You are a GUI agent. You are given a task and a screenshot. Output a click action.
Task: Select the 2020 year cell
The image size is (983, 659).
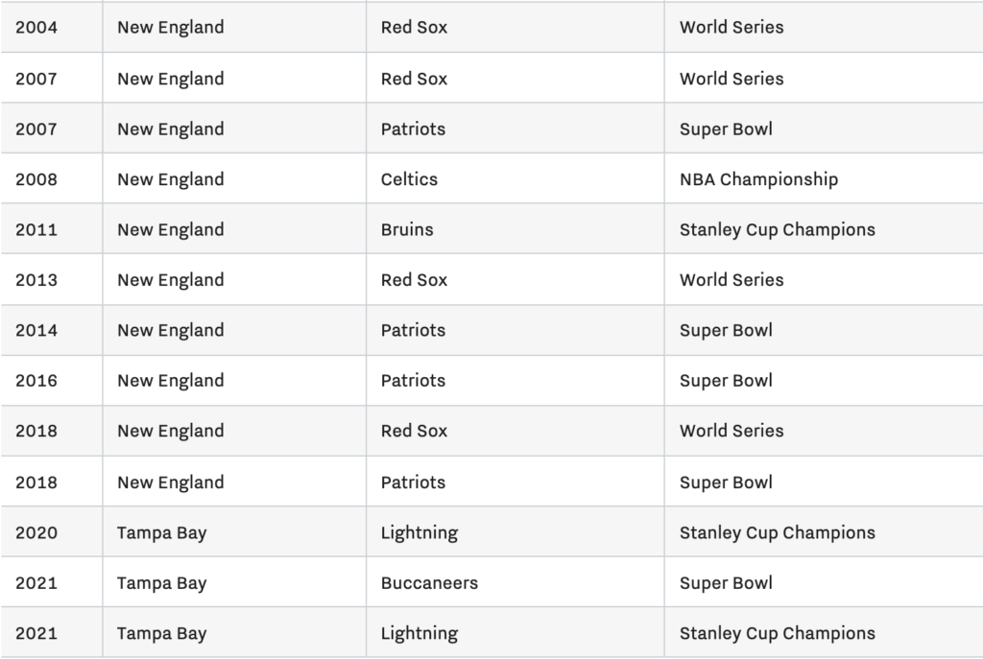[x=52, y=532]
